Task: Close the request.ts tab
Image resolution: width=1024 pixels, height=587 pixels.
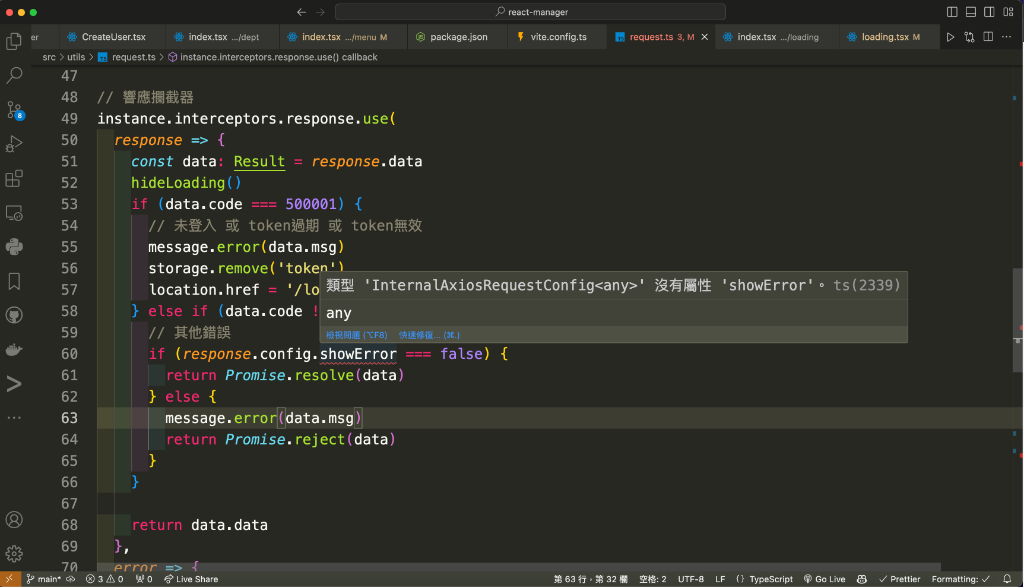Action: tap(705, 37)
